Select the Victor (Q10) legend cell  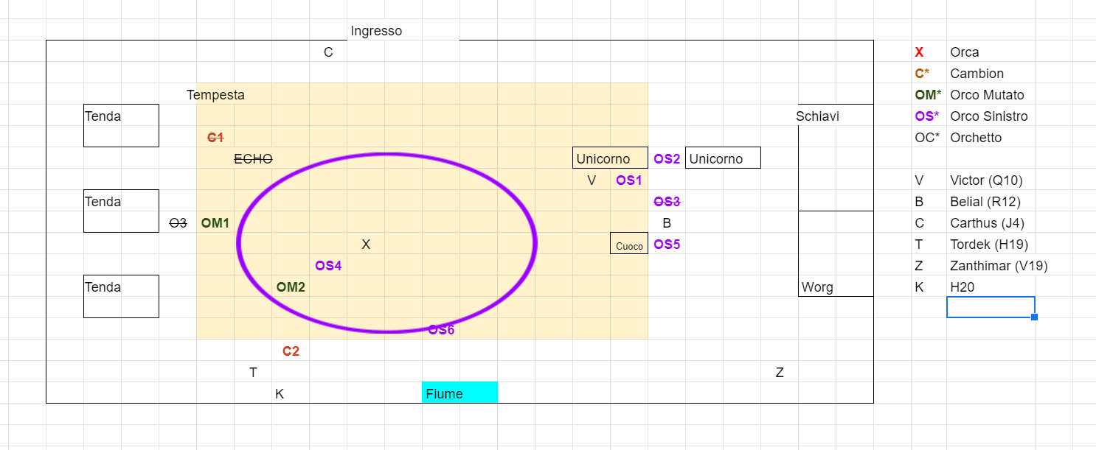pyautogui.click(x=986, y=180)
